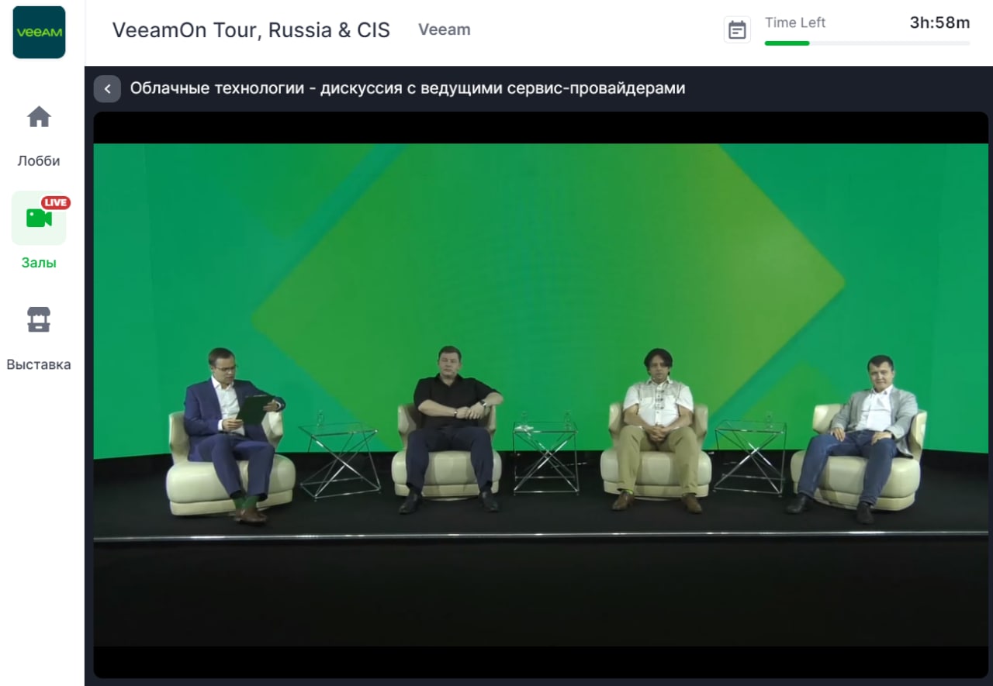Click the VeeamOn Tour, Russia & CIS title

251,30
